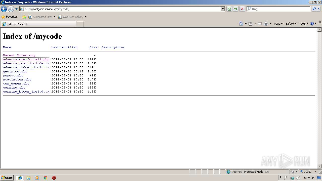Click the Home icon
Viewport: 322px width, 181px height.
point(241,24)
